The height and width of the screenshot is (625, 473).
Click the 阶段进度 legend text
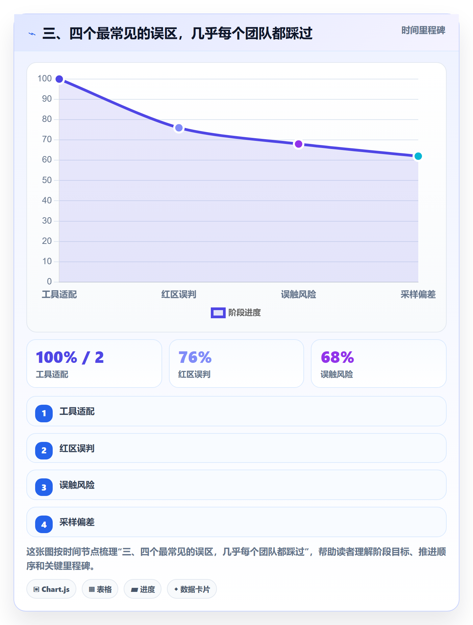(x=245, y=313)
